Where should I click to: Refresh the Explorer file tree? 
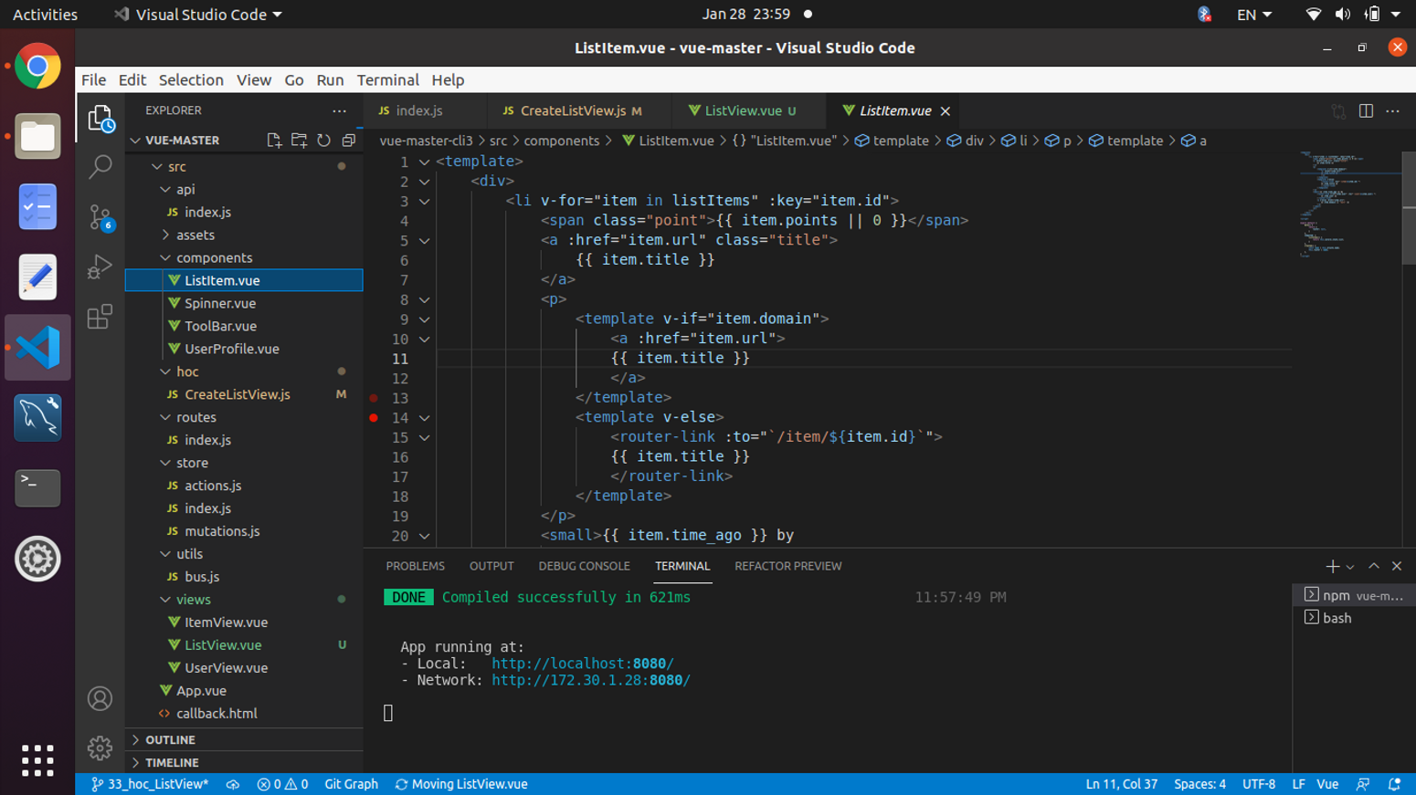(323, 141)
